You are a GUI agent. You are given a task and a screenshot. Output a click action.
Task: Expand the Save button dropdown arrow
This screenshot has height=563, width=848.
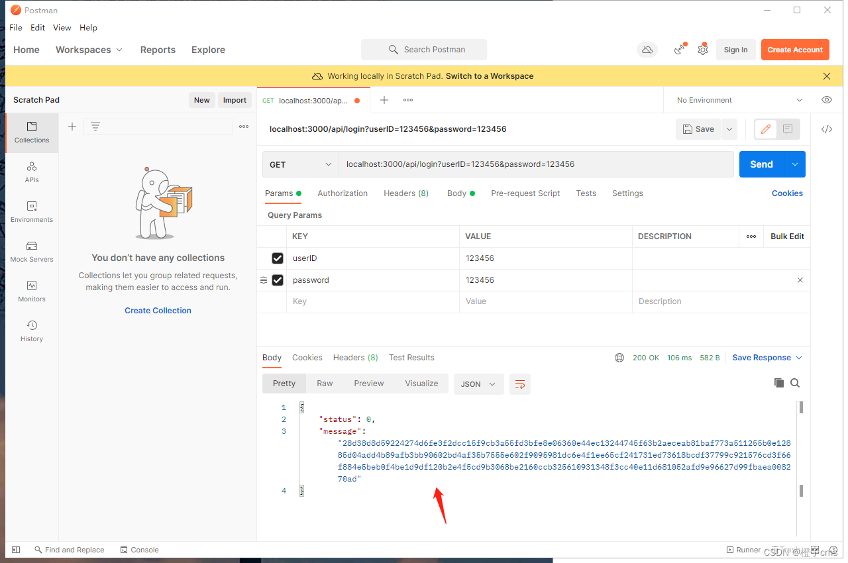(729, 129)
